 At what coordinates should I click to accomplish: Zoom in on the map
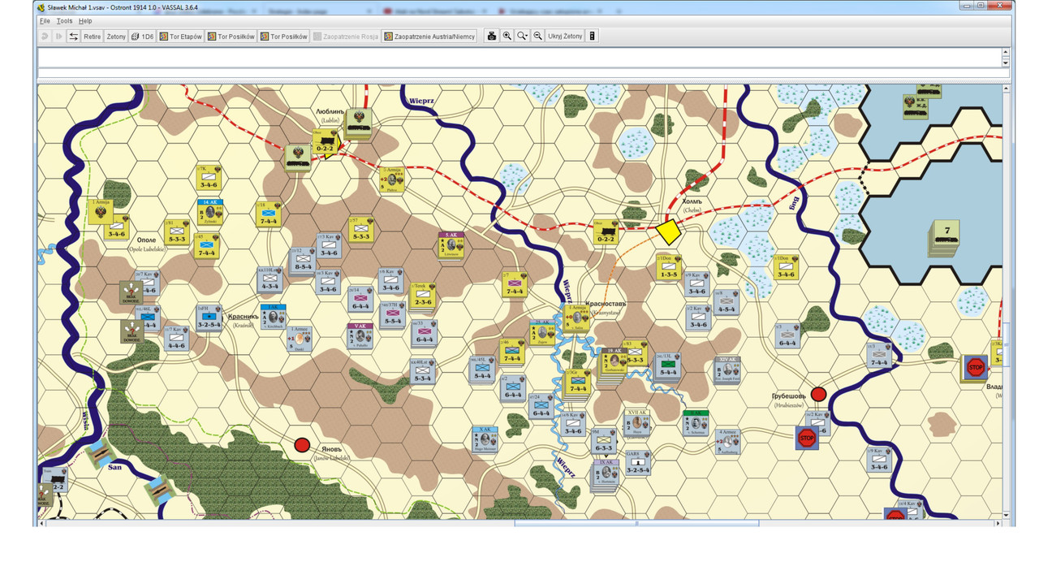tap(507, 37)
